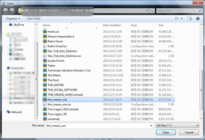This screenshot has height=140, width=205.
Task: Select the file named Taken
Action: click(51, 66)
